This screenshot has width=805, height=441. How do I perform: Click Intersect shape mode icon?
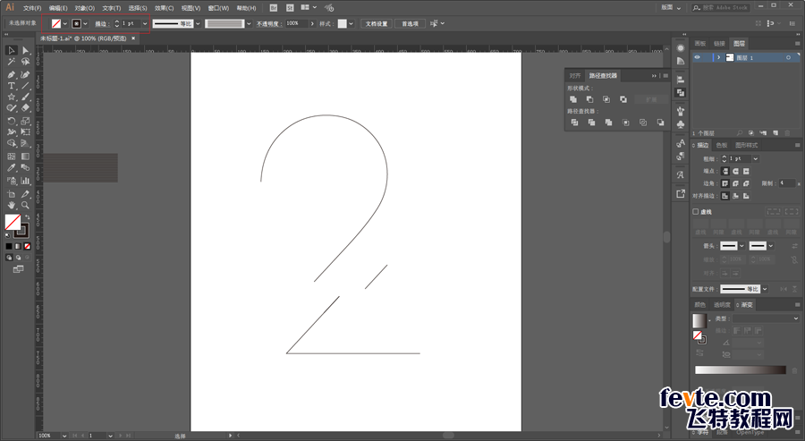[606, 99]
